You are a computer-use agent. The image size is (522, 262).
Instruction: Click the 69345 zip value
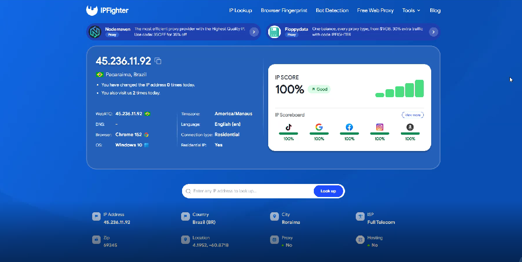click(x=110, y=245)
